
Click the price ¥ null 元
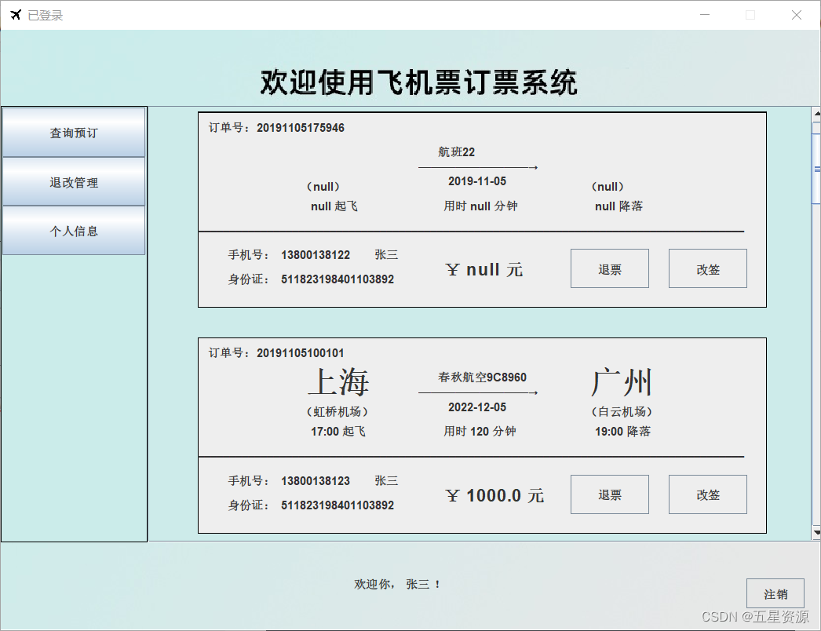484,270
